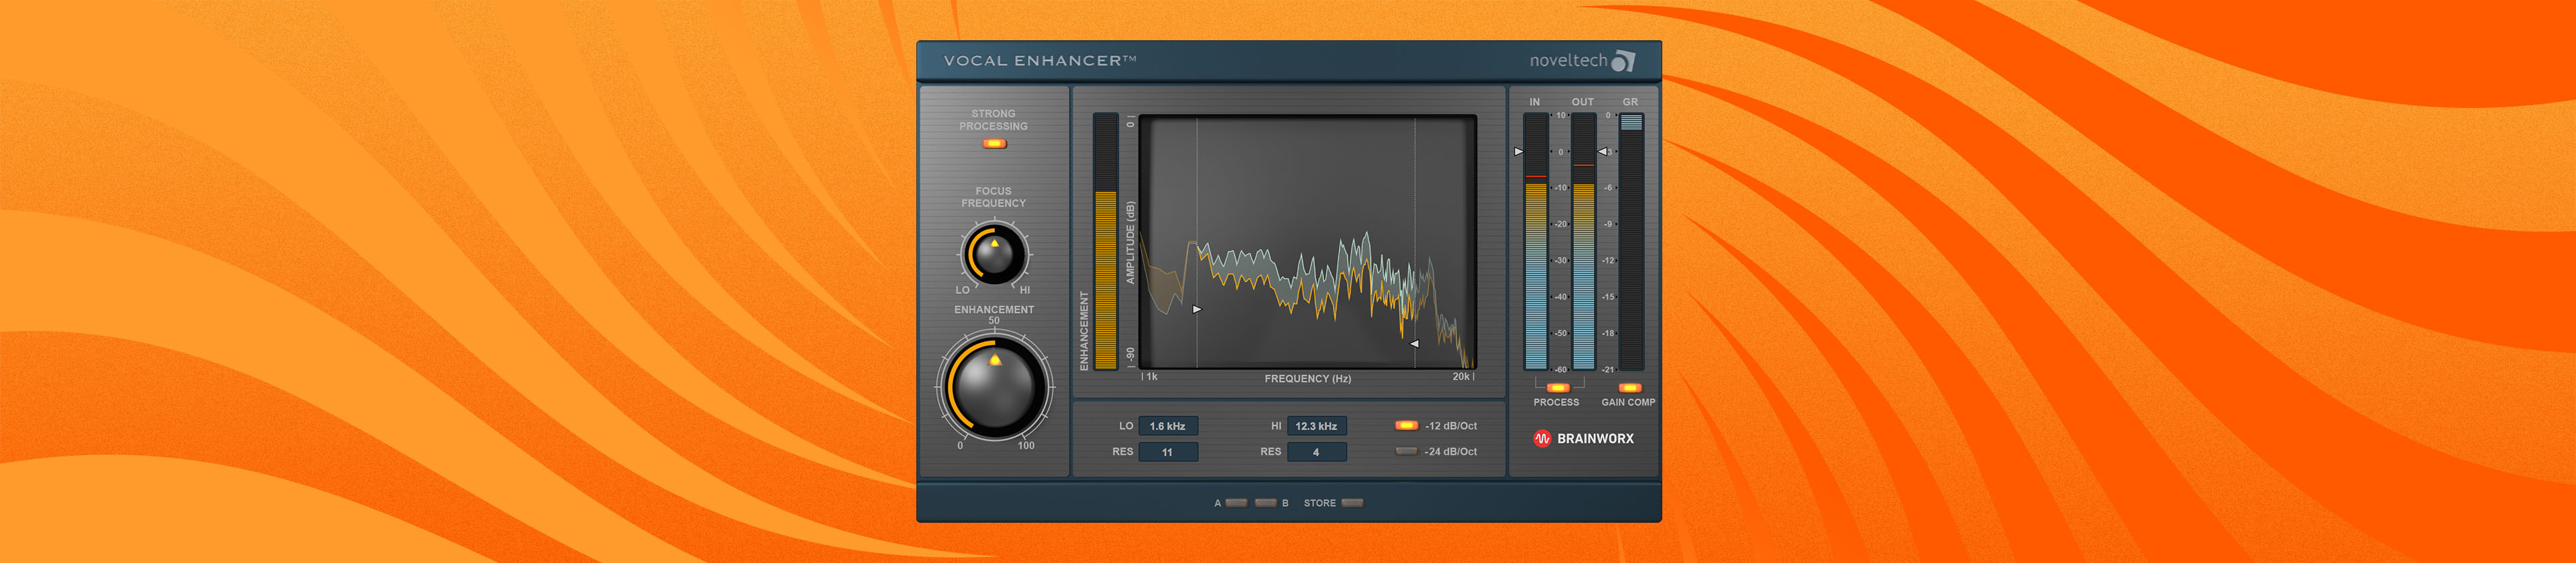
Task: Click the AMPLITUDE (dB) axis label
Action: 1131,243
